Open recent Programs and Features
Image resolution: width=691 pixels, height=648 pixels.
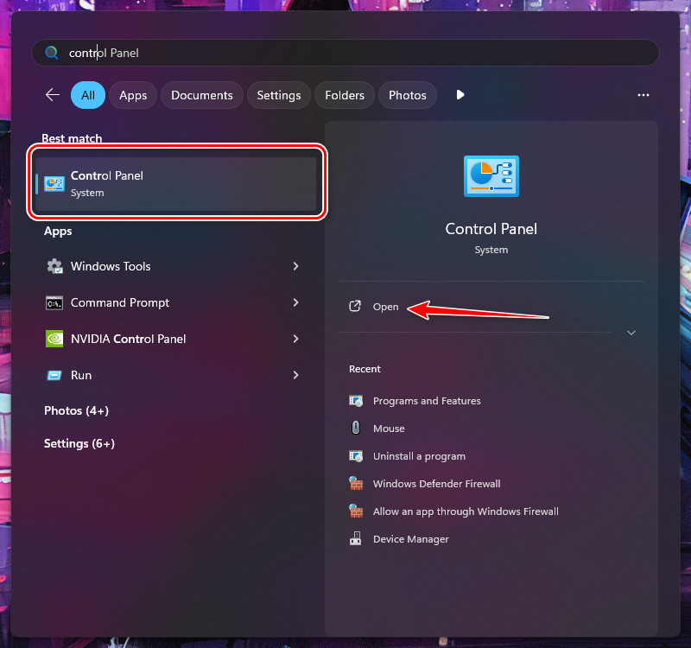[427, 401]
